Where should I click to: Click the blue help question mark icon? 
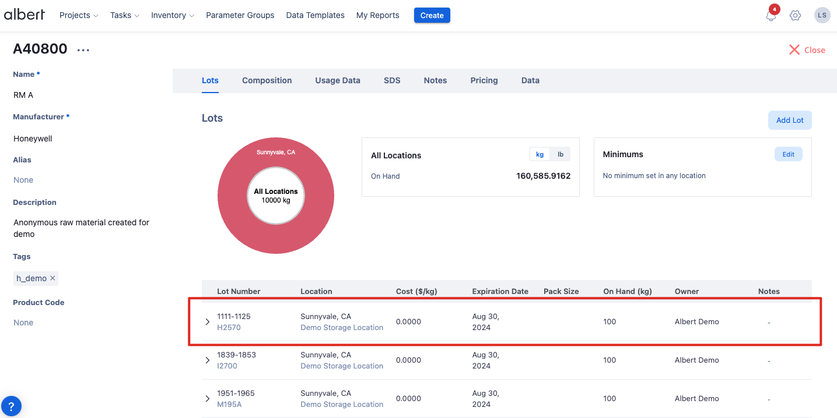tap(11, 406)
